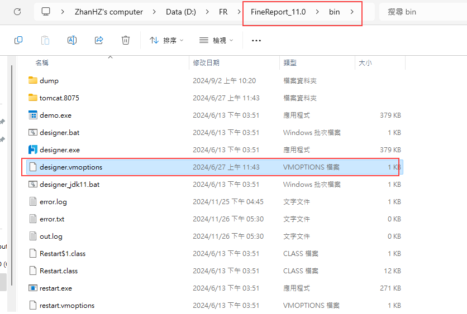Select the error.txt file icon

[x=33, y=219]
